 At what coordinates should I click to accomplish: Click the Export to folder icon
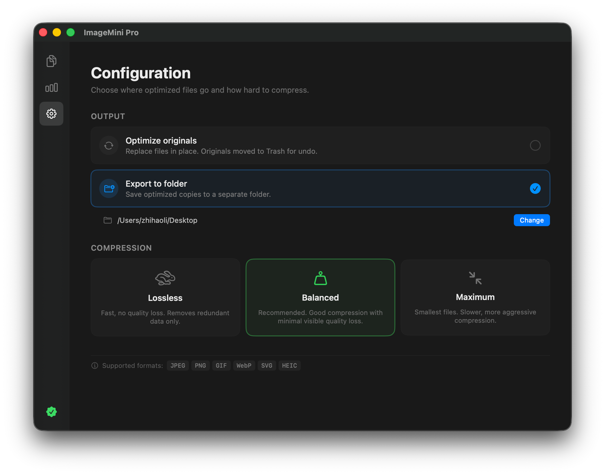pos(109,188)
